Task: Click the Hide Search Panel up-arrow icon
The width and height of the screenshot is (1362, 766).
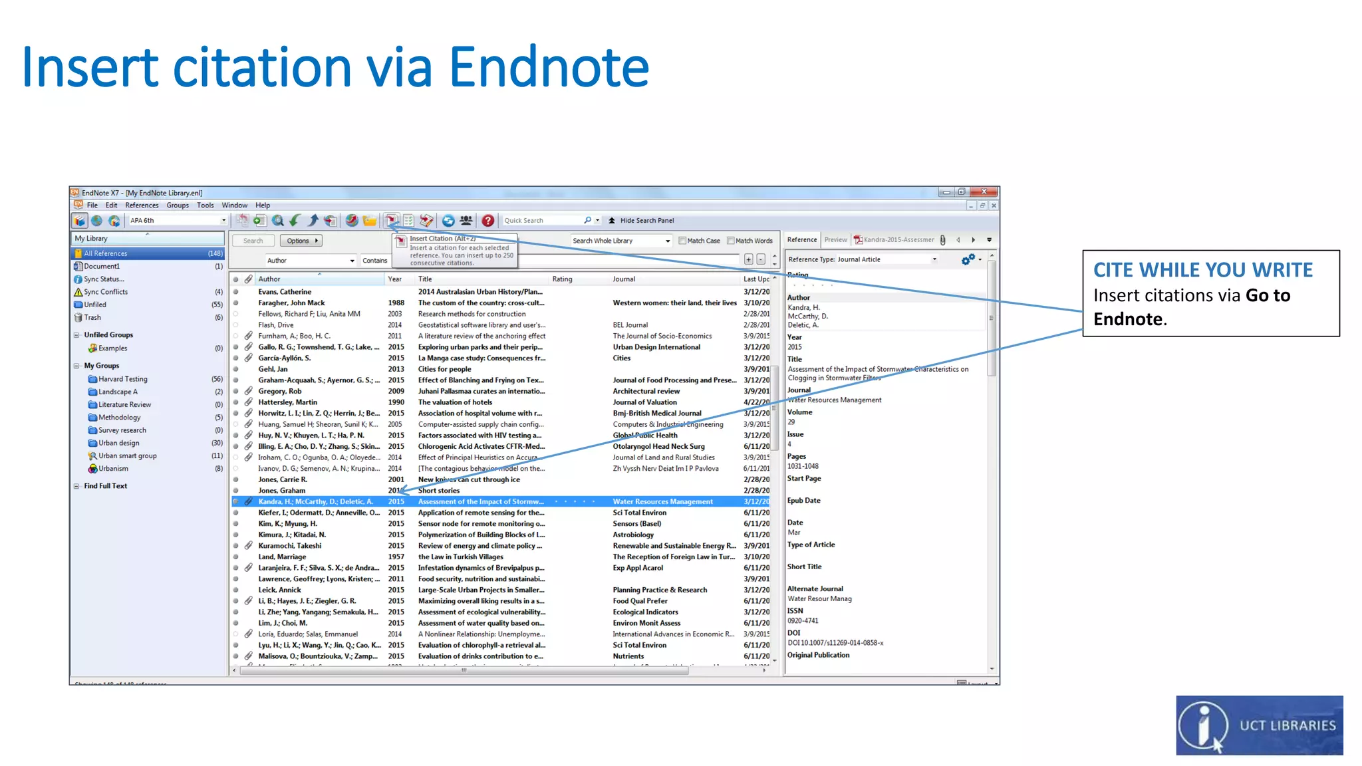Action: tap(612, 221)
